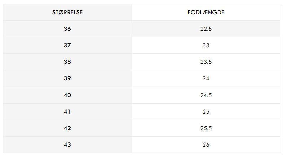Click the 23 foot length value
The height and width of the screenshot is (157, 283).
tap(206, 46)
